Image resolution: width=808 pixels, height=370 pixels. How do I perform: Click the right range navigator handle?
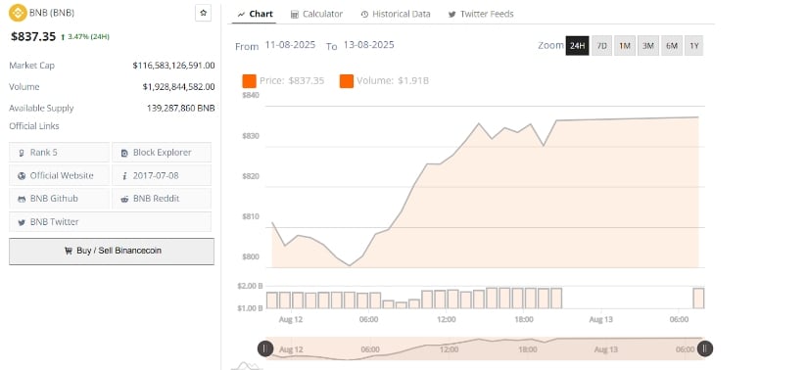705,348
